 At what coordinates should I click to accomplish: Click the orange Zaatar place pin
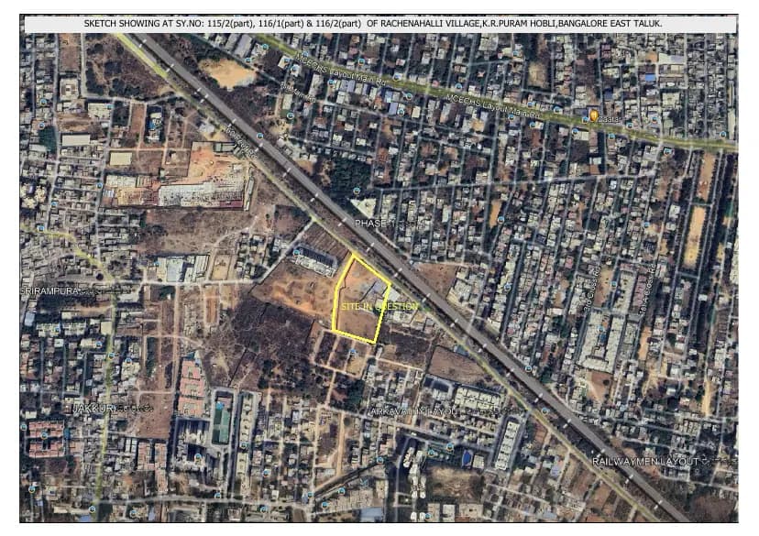pyautogui.click(x=593, y=115)
